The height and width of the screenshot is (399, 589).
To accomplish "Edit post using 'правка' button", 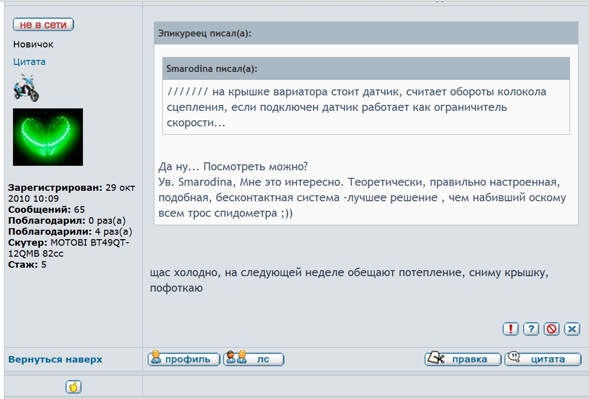I will pos(463,359).
